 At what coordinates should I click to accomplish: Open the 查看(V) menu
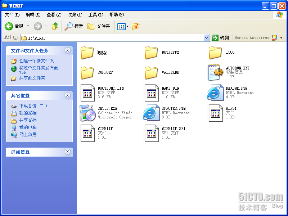click(x=54, y=15)
